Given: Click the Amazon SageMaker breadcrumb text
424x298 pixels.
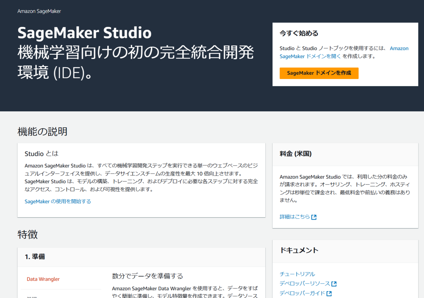Looking at the screenshot, I should click(39, 11).
